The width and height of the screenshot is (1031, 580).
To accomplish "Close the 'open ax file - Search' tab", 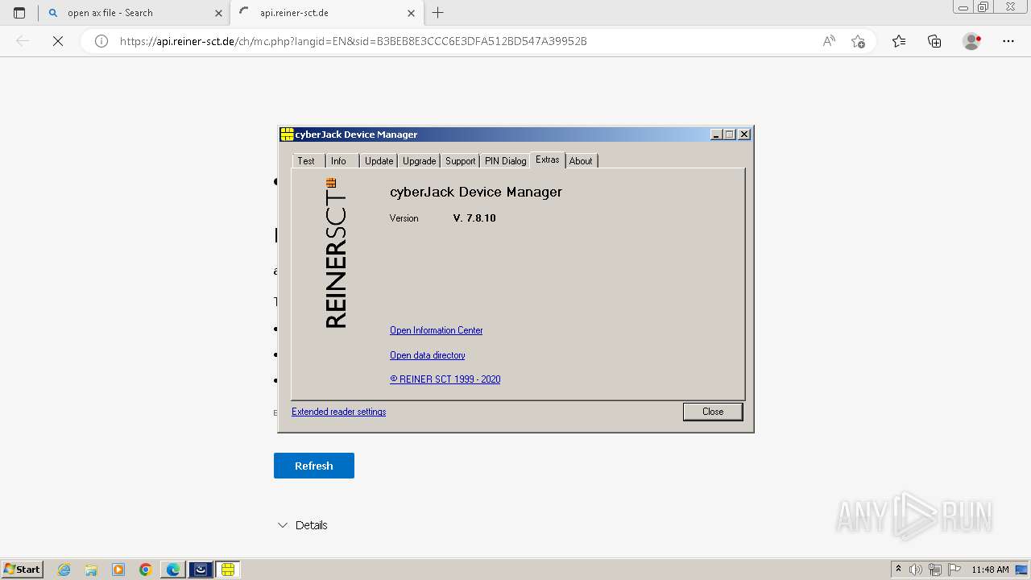I will tap(218, 13).
